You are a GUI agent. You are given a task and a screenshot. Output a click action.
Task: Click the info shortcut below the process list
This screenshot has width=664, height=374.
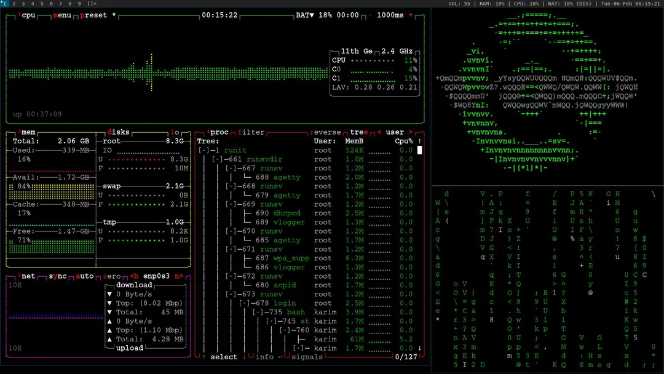click(x=264, y=357)
